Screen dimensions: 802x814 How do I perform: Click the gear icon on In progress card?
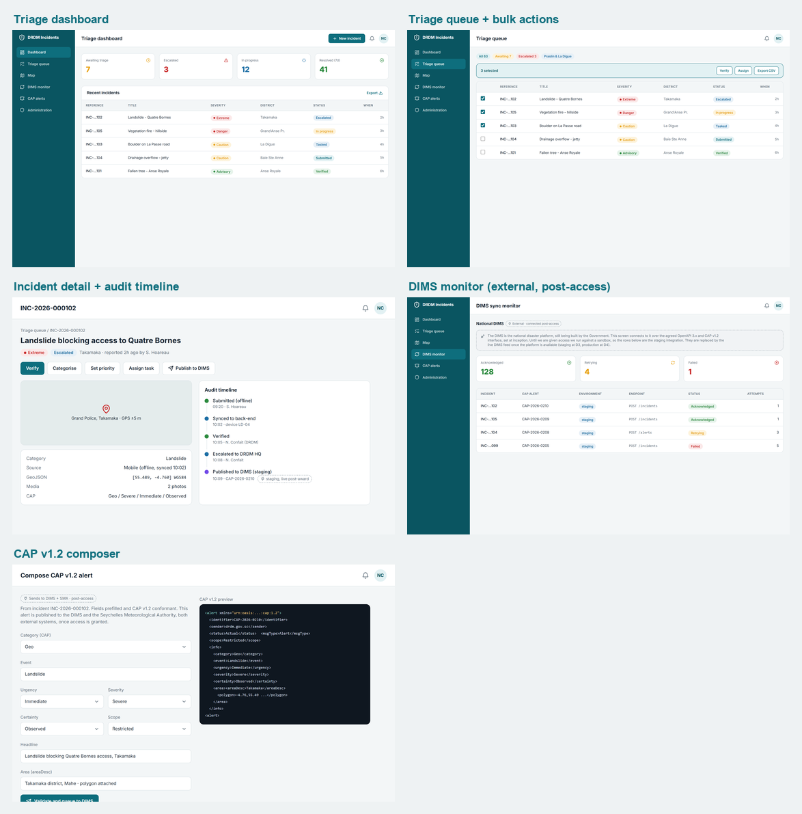click(x=303, y=60)
